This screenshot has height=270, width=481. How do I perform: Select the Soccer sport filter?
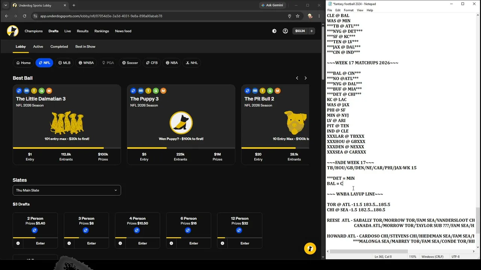pos(130,63)
